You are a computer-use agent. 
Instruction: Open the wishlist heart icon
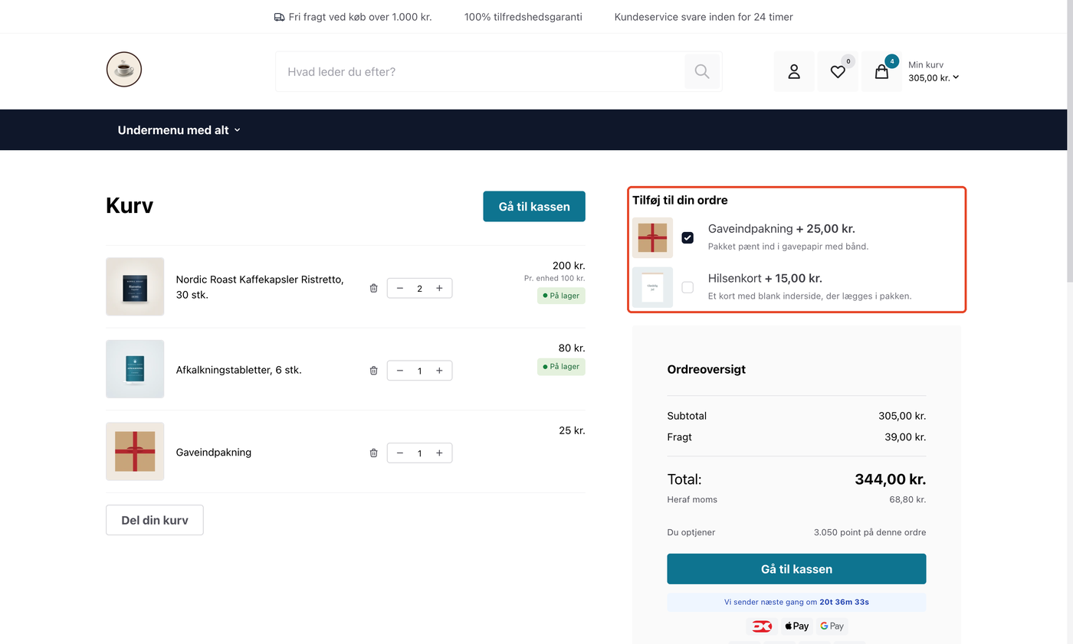(x=838, y=71)
